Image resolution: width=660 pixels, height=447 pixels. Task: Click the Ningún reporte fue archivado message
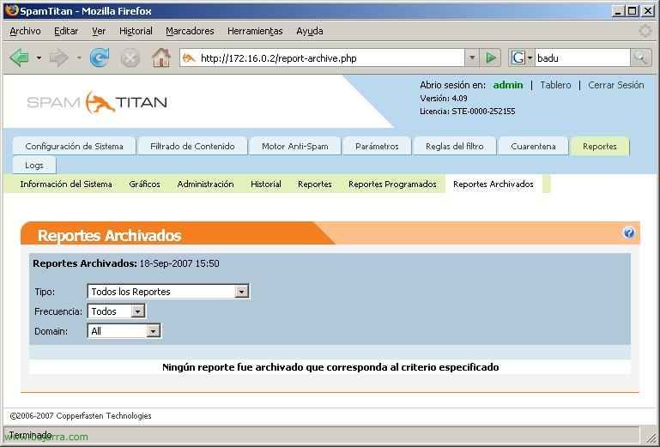click(x=330, y=367)
